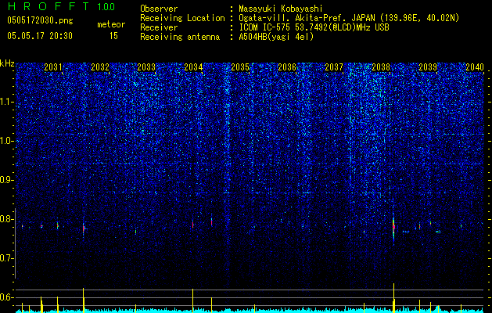Select the meteor count value 15
492x313 pixels.
click(x=113, y=36)
